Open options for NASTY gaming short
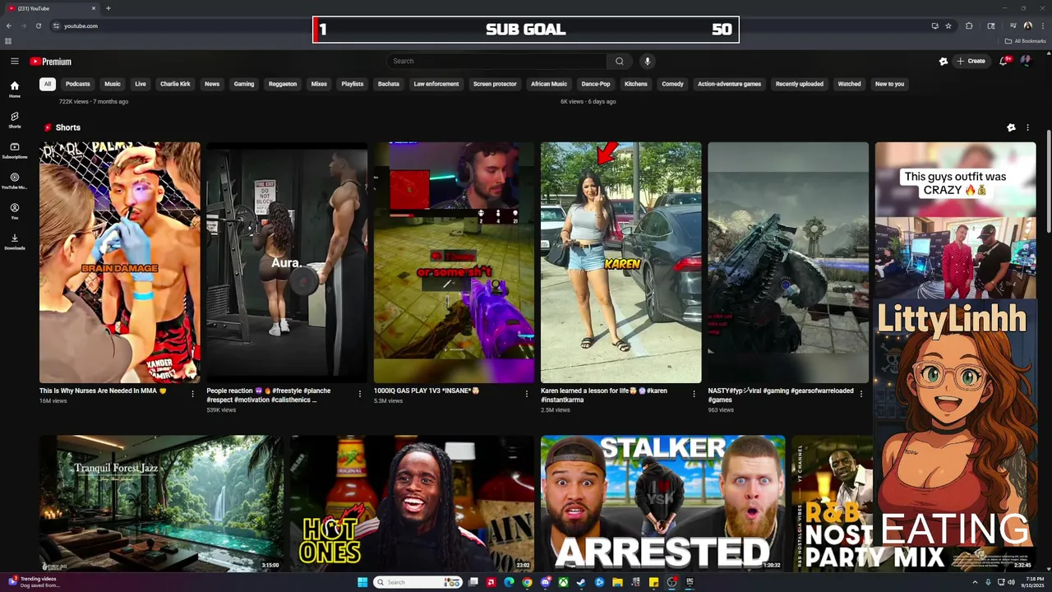The height and width of the screenshot is (592, 1052). pyautogui.click(x=861, y=394)
